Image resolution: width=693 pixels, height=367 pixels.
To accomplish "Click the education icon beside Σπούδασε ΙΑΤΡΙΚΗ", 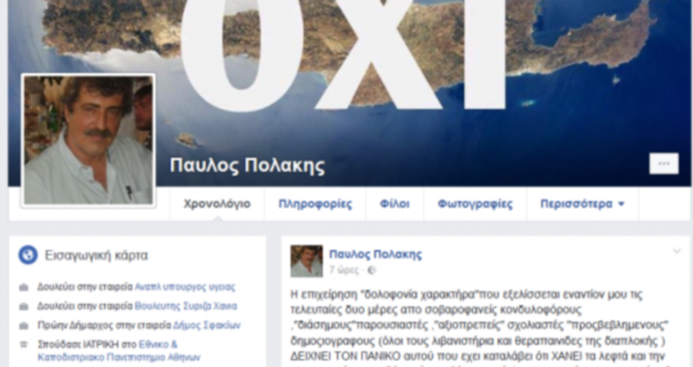I will pyautogui.click(x=24, y=345).
